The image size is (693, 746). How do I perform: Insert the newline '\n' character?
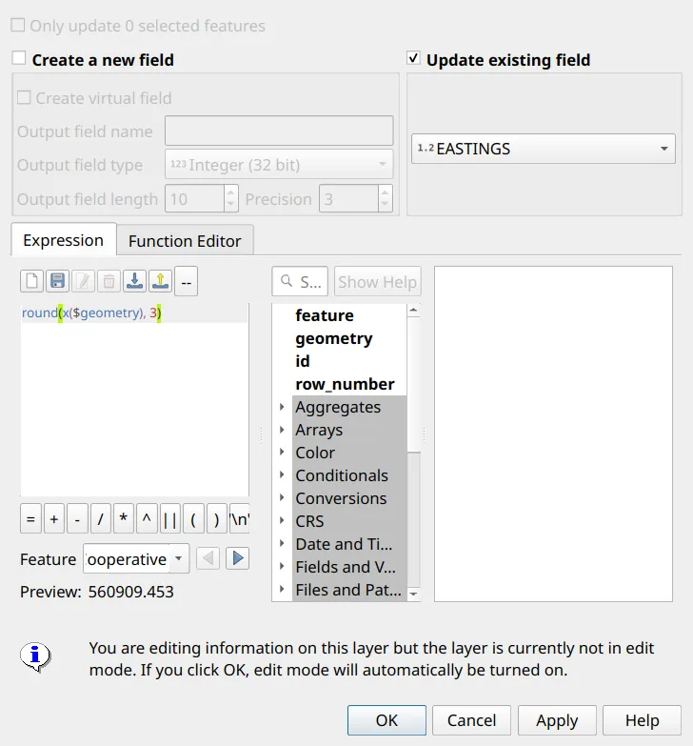[239, 518]
